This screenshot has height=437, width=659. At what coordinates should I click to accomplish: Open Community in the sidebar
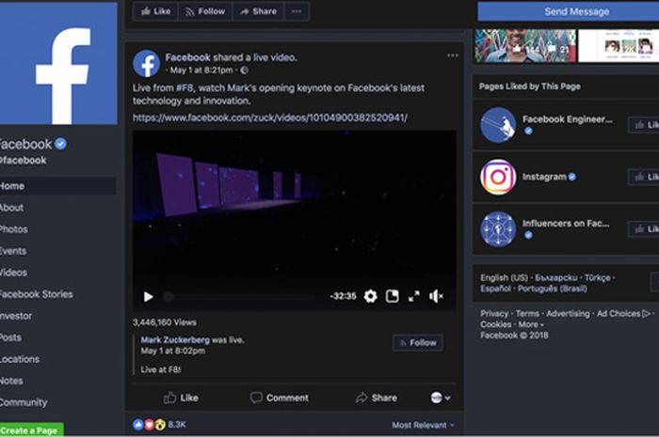24,402
